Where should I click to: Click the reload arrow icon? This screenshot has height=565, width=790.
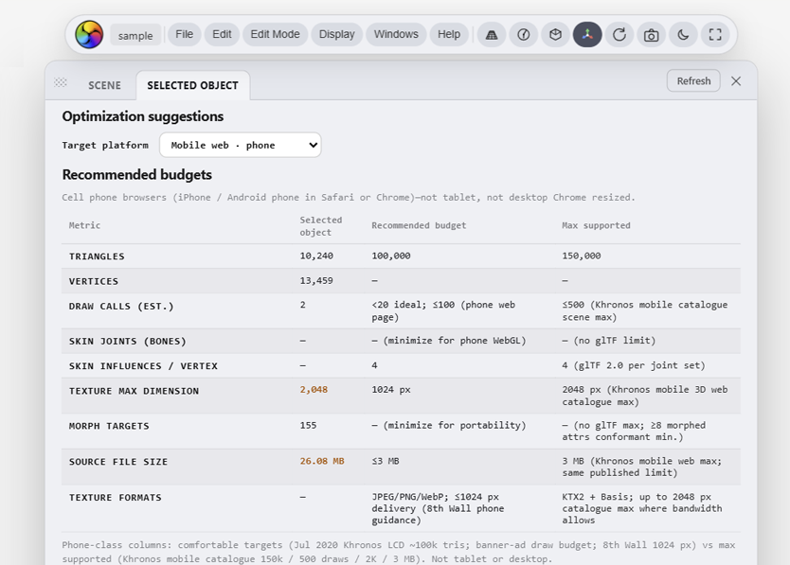619,35
